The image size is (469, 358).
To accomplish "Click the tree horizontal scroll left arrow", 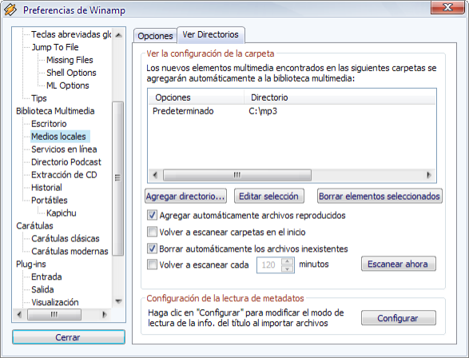I will coord(19,314).
